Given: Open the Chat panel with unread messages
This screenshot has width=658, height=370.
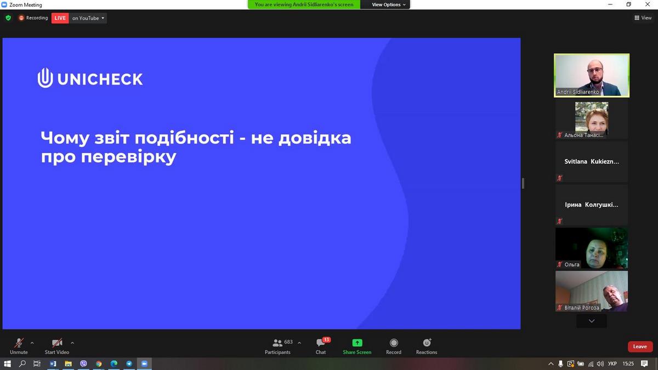Looking at the screenshot, I should pos(321,343).
